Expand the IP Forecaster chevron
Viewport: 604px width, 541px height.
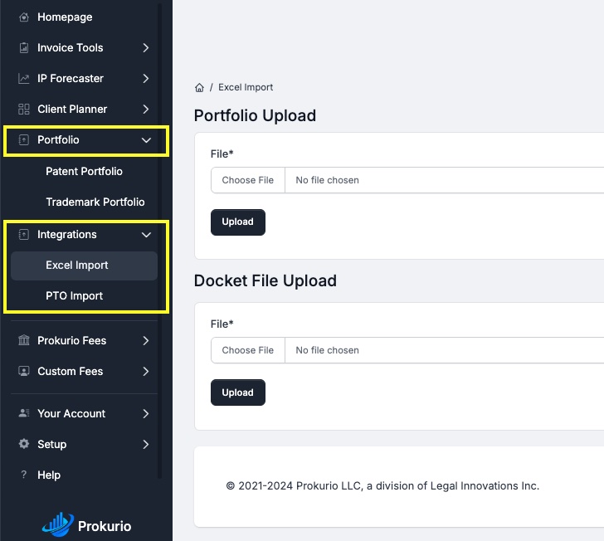point(146,79)
